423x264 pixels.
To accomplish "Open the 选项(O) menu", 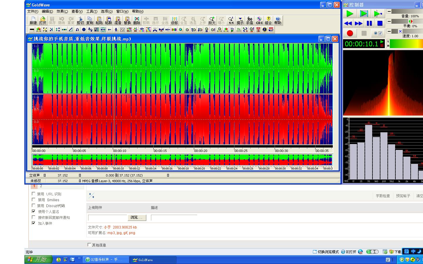I will pyautogui.click(x=107, y=11).
